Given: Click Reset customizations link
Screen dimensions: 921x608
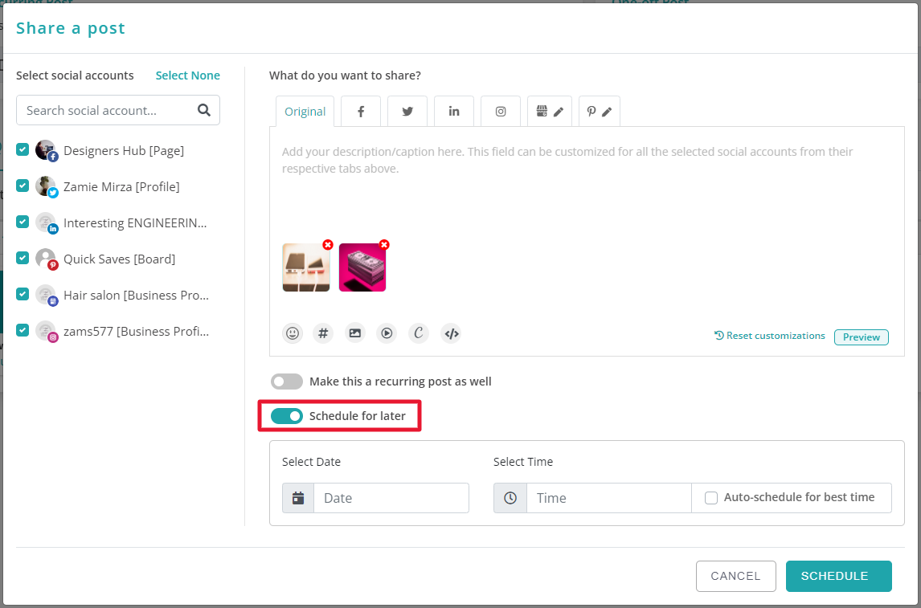Looking at the screenshot, I should tap(769, 336).
